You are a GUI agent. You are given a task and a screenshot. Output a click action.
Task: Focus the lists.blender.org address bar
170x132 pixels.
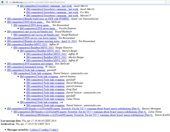coord(85,2)
